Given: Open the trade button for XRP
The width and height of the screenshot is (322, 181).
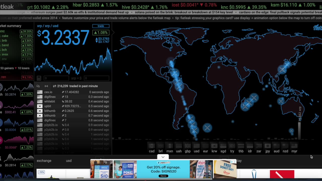Looking at the screenshot, I should point(101,26).
